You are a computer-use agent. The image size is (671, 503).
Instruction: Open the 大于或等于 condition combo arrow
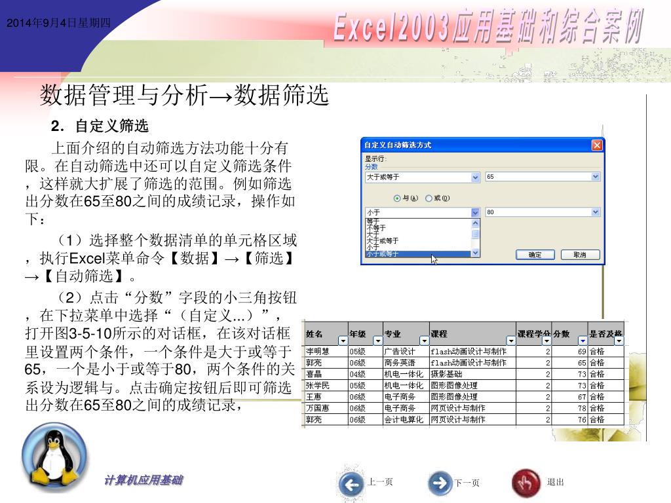point(476,177)
